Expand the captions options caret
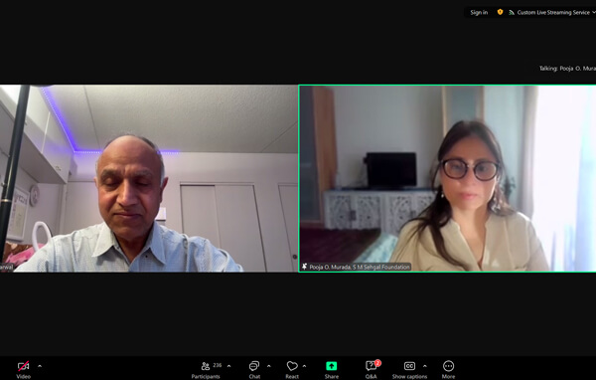Viewport: 596px width, 380px height. (424, 366)
